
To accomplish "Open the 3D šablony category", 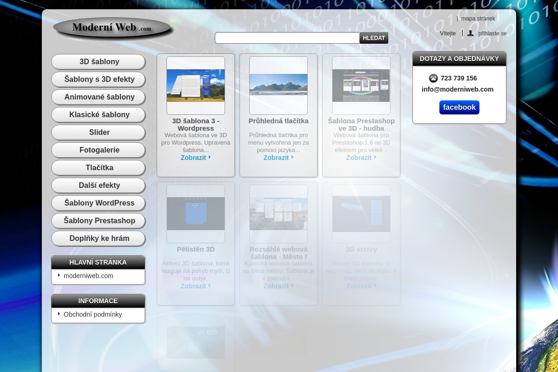I will pos(99,62).
